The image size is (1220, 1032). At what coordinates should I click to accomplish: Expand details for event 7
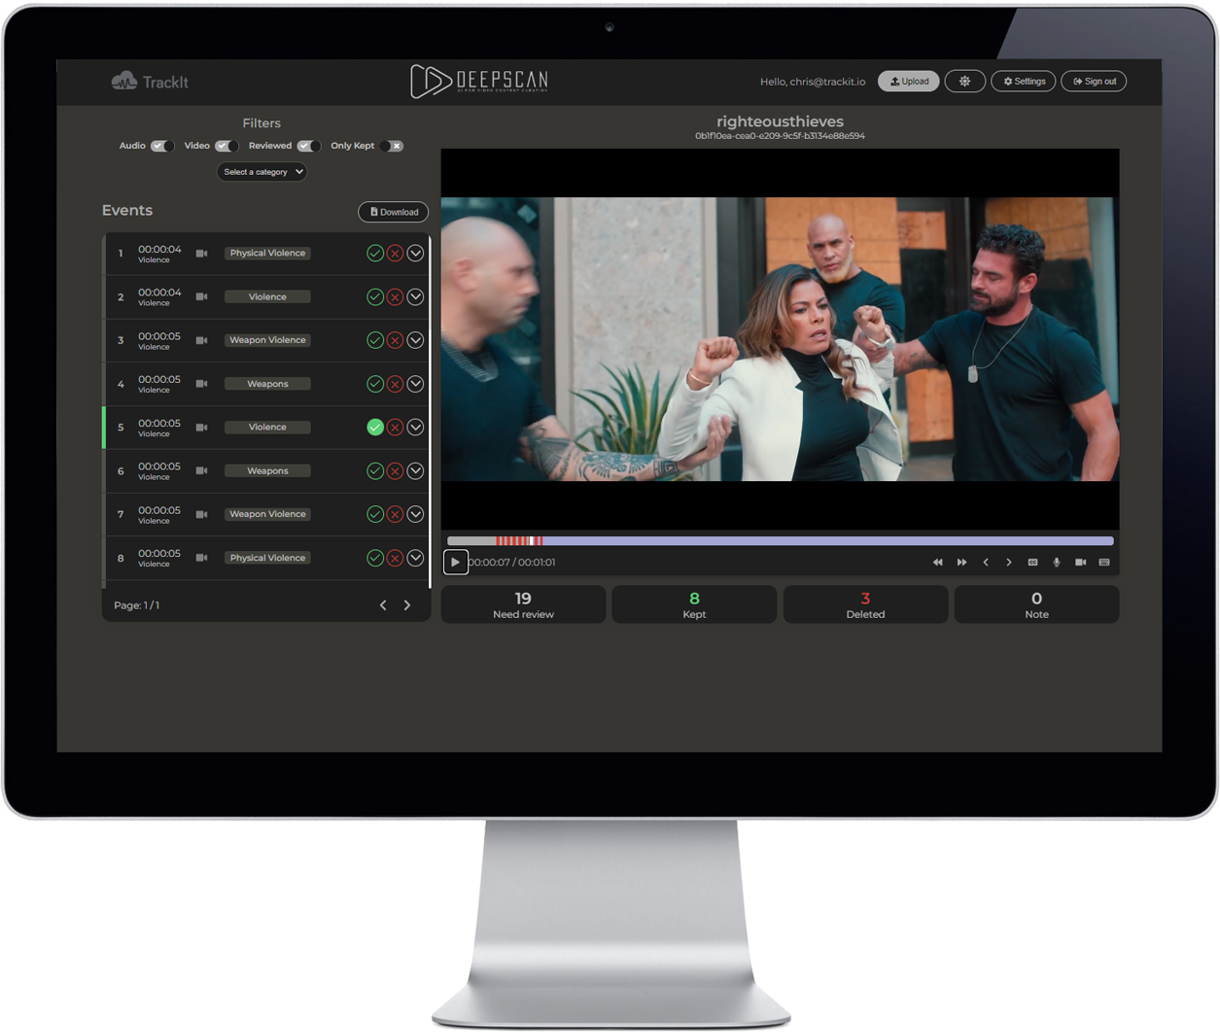415,514
